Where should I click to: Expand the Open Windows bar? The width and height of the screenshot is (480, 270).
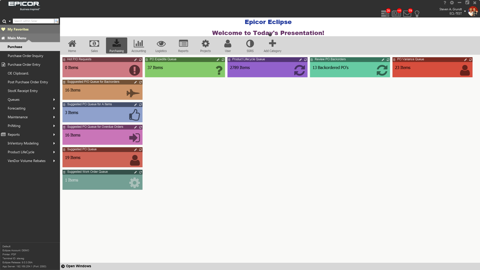[63, 266]
